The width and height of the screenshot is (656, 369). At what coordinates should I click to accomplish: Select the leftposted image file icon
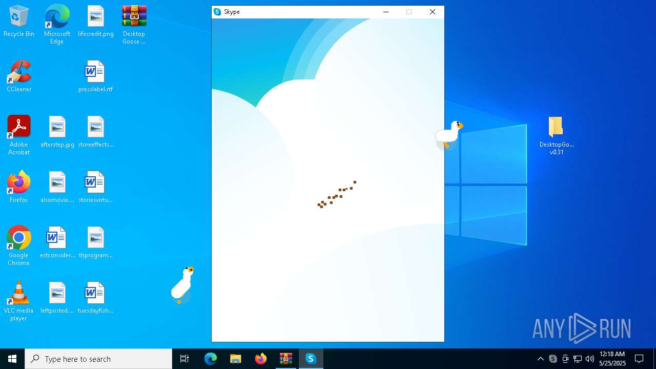tap(57, 298)
